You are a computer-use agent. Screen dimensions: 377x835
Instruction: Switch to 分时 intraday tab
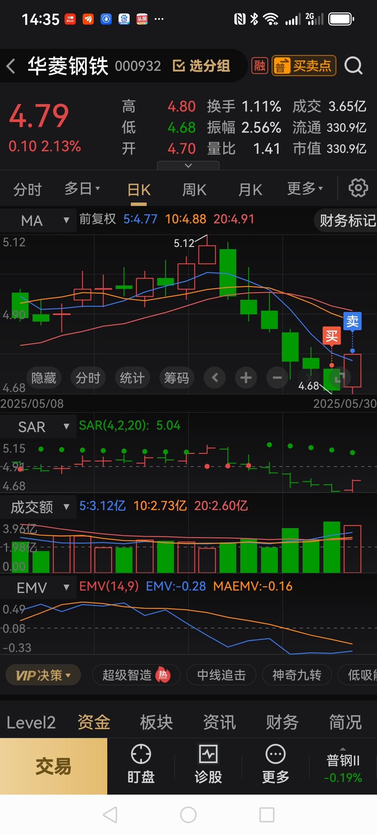pyautogui.click(x=28, y=189)
